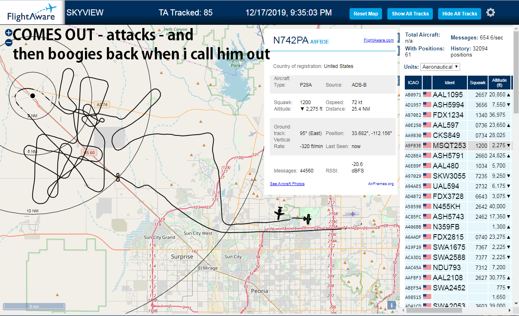The height and width of the screenshot is (316, 519).
Task: Open the settings gear in header
Action: coord(491,13)
